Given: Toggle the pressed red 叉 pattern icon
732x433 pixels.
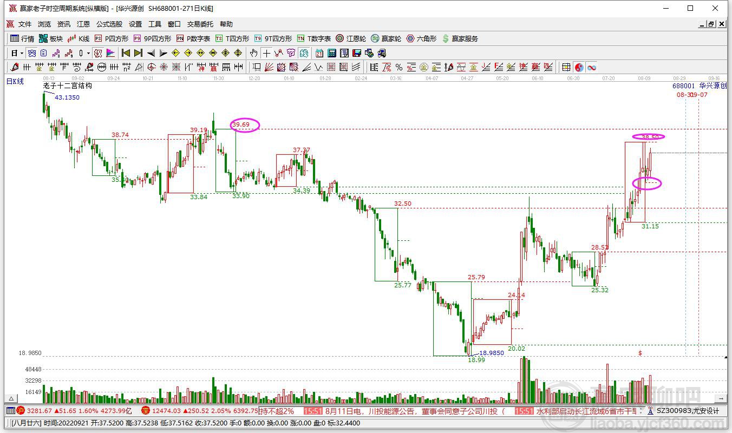Looking at the screenshot, I should click(97, 53).
